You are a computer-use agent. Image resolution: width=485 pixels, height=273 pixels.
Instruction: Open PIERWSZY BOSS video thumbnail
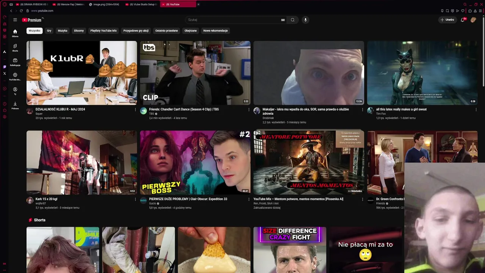[195, 162]
